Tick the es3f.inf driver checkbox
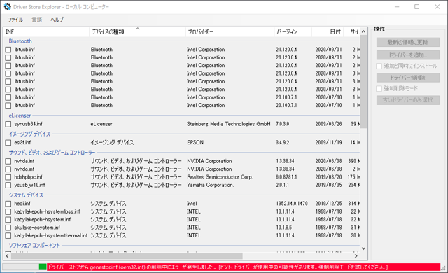Viewport: 448px width, 273px height. click(8, 143)
